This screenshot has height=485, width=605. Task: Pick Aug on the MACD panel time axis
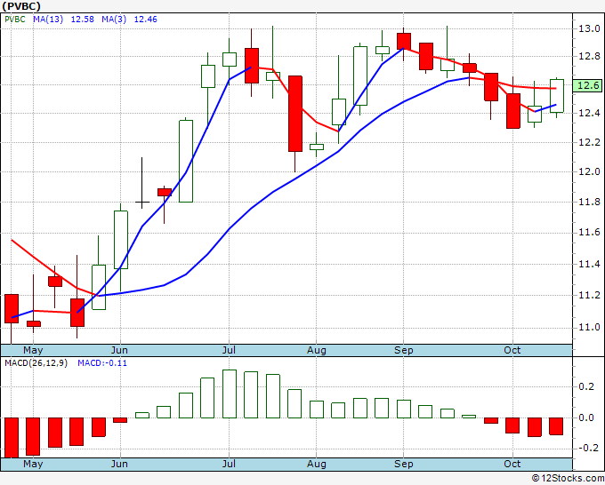tap(317, 464)
